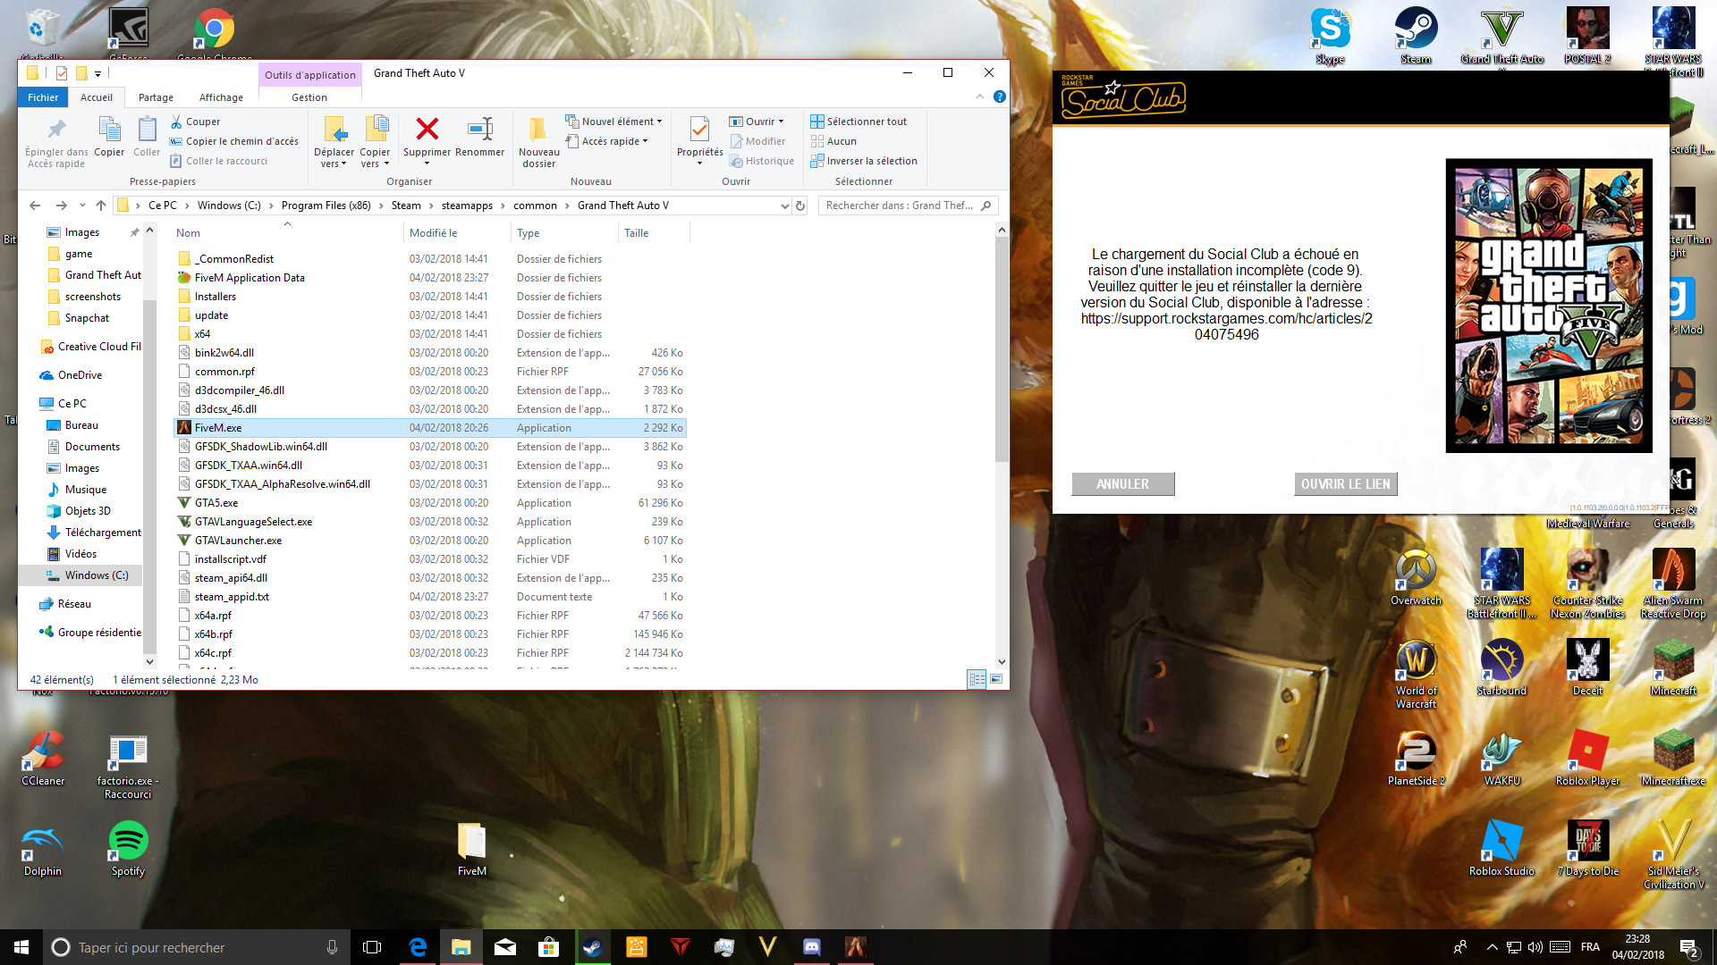Viewport: 1717px width, 965px height.
Task: Open Steam from the taskbar
Action: pyautogui.click(x=592, y=947)
